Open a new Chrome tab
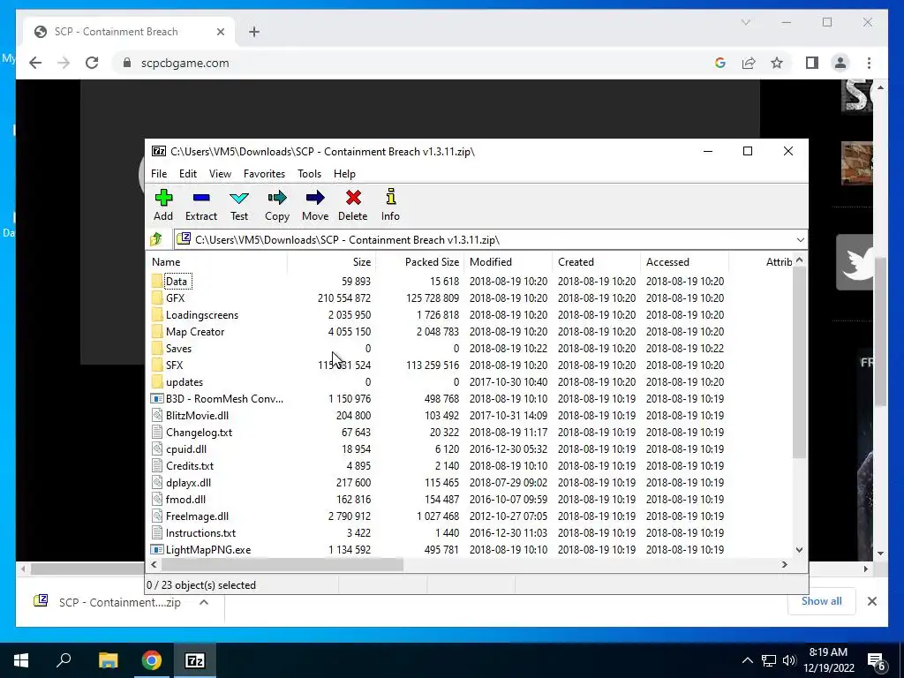The image size is (904, 678). (254, 32)
